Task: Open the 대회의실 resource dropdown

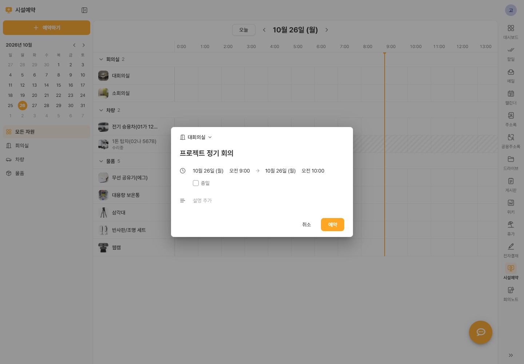Action: 196,137
